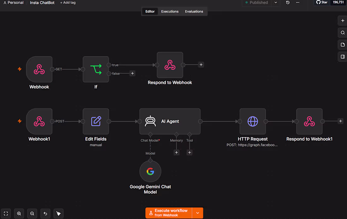Open the add node panel plus button
Screen dimensions: 347x219
coord(343,21)
